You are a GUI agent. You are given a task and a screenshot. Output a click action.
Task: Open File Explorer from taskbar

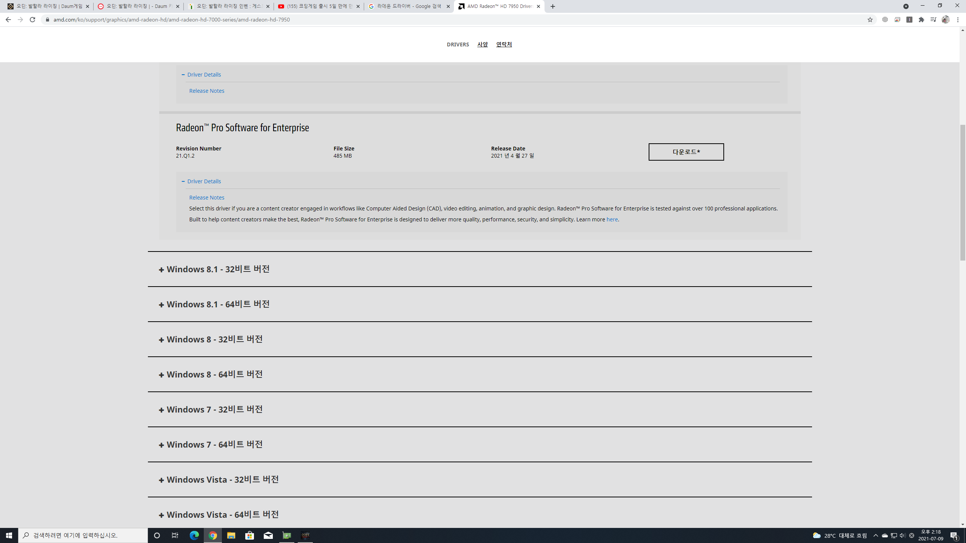pyautogui.click(x=231, y=535)
